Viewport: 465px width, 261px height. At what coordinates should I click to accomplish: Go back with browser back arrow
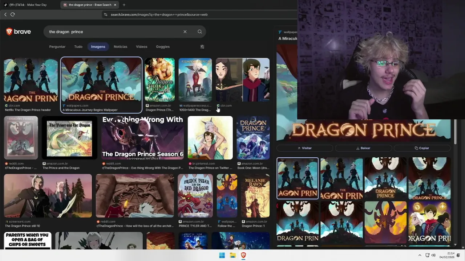pos(5,14)
